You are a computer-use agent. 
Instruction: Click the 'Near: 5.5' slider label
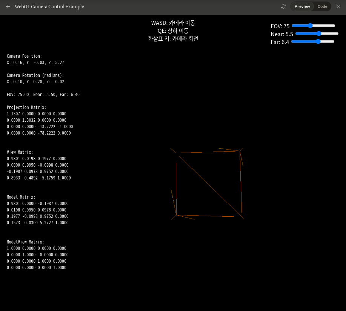click(x=282, y=34)
